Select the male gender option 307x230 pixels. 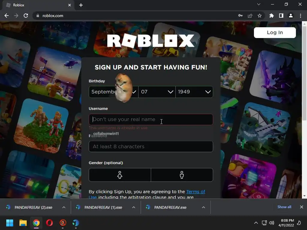pyautogui.click(x=182, y=175)
